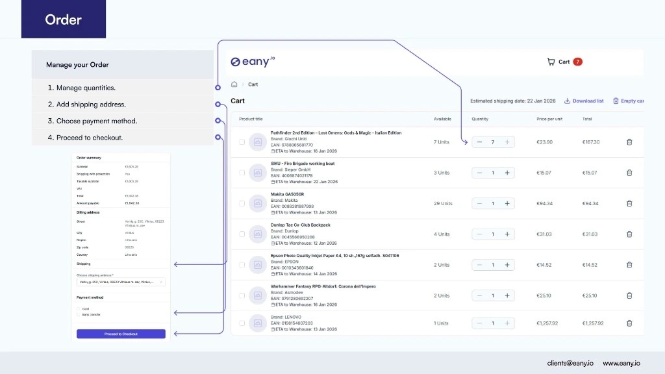Open SIKU Fire Brigade product thumbnail

coord(257,173)
